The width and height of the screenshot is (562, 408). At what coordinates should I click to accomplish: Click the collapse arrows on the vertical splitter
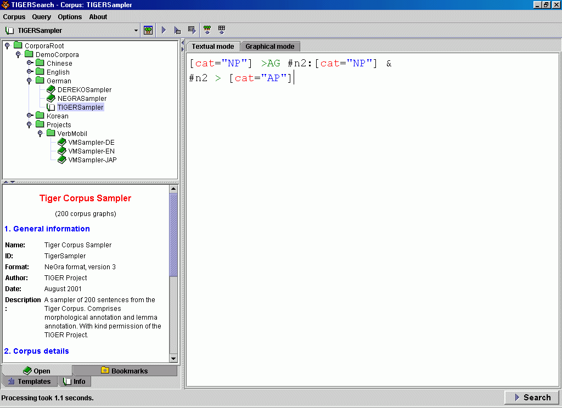(x=182, y=46)
